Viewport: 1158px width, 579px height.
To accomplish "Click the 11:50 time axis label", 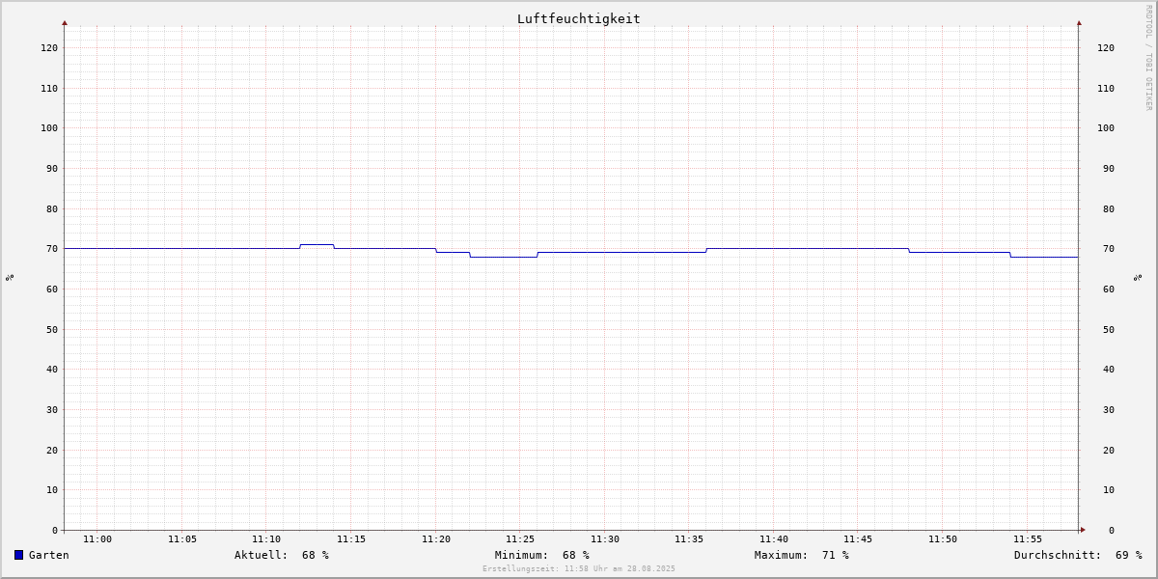I will pos(943,539).
